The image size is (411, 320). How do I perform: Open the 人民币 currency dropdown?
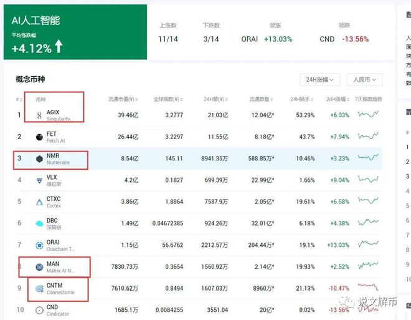coord(364,80)
